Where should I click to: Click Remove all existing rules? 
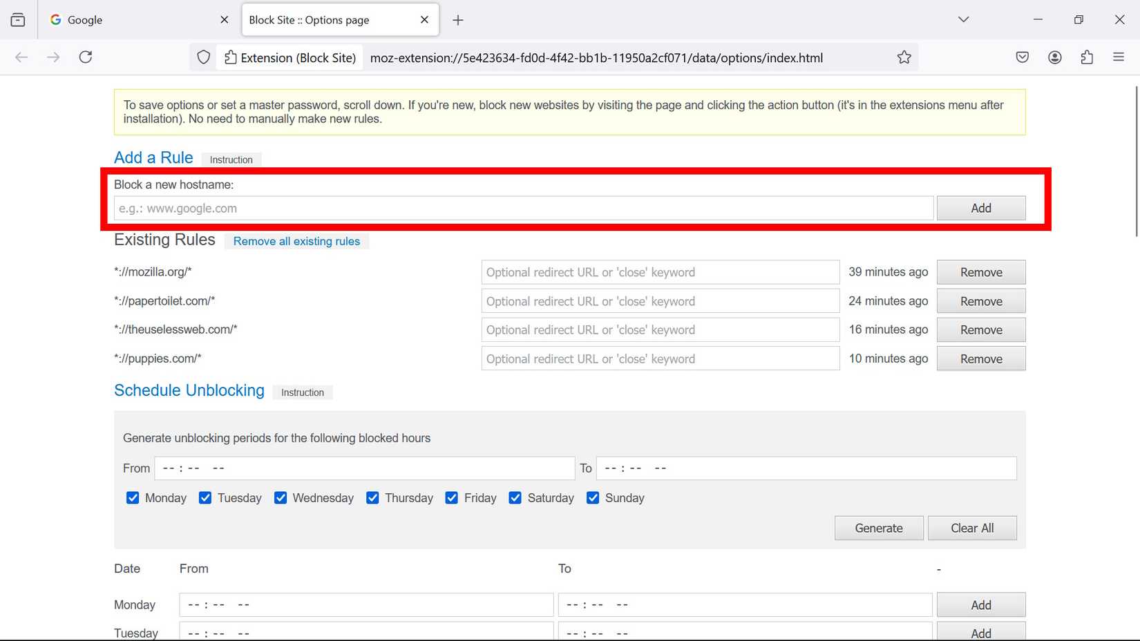[x=296, y=241]
